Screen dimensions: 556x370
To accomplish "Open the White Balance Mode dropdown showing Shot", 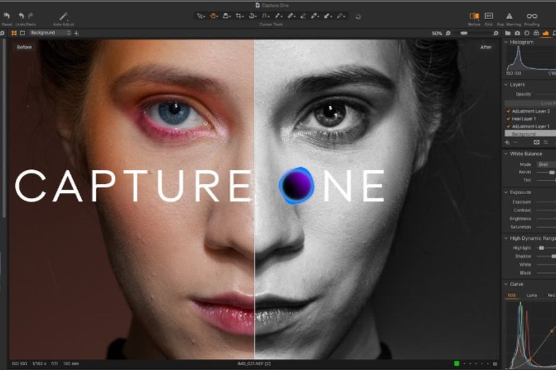I will tap(546, 164).
